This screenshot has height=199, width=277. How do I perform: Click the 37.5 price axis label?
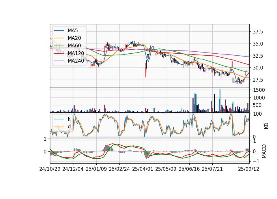point(258,32)
